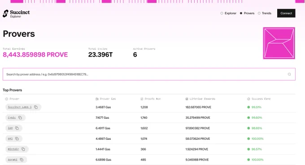The image size is (305, 165).
Task: Copy address in the 1.444T Gas row
Action: click(23, 149)
